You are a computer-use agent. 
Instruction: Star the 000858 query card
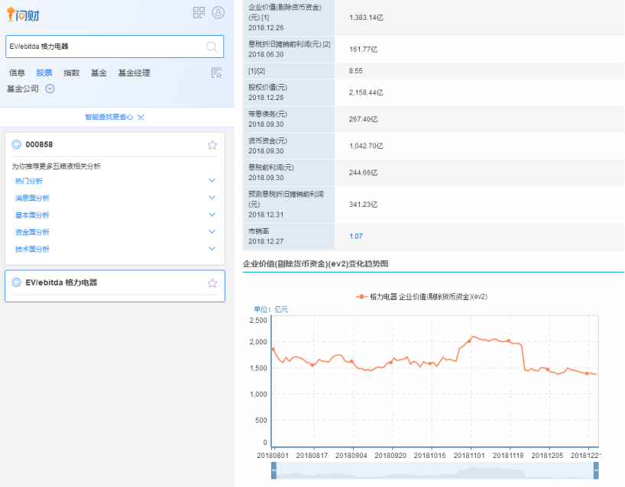point(212,145)
